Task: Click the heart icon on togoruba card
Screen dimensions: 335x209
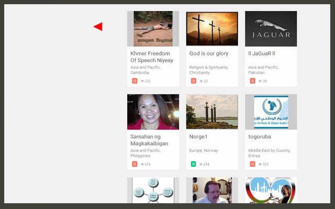Action: tap(260, 164)
